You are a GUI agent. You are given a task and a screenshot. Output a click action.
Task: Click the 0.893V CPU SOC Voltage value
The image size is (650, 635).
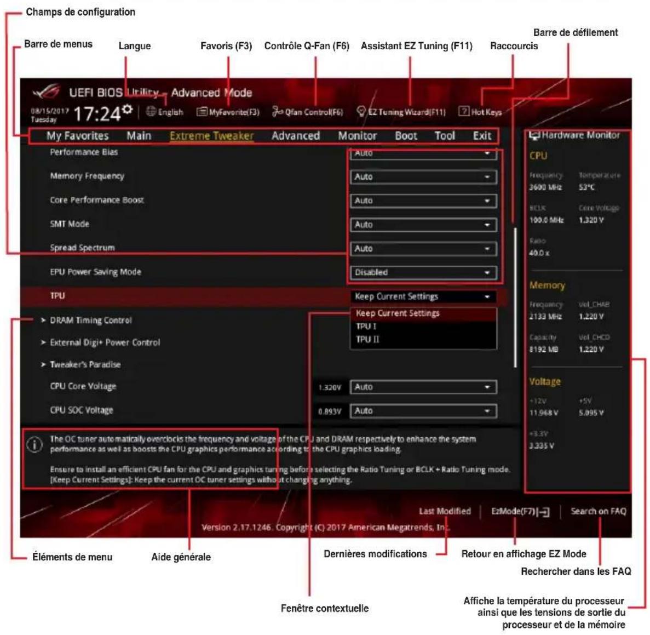click(330, 411)
